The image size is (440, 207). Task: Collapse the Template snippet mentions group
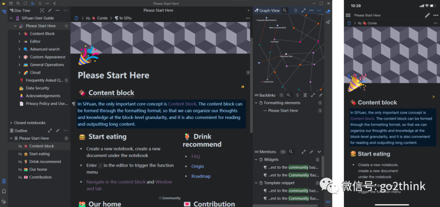[256, 183]
